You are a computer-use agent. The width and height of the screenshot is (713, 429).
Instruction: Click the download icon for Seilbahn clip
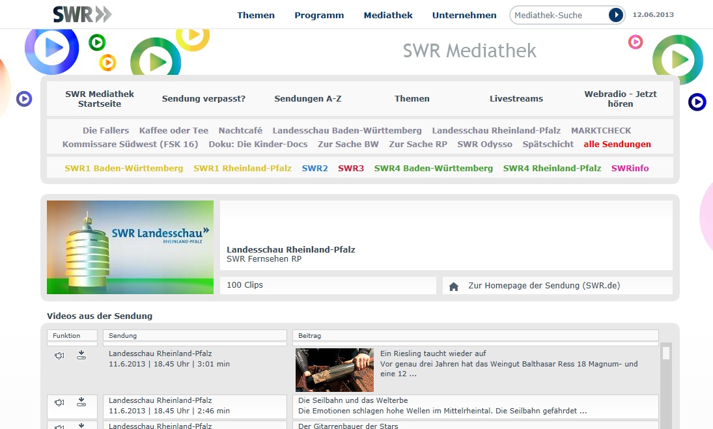tap(81, 402)
